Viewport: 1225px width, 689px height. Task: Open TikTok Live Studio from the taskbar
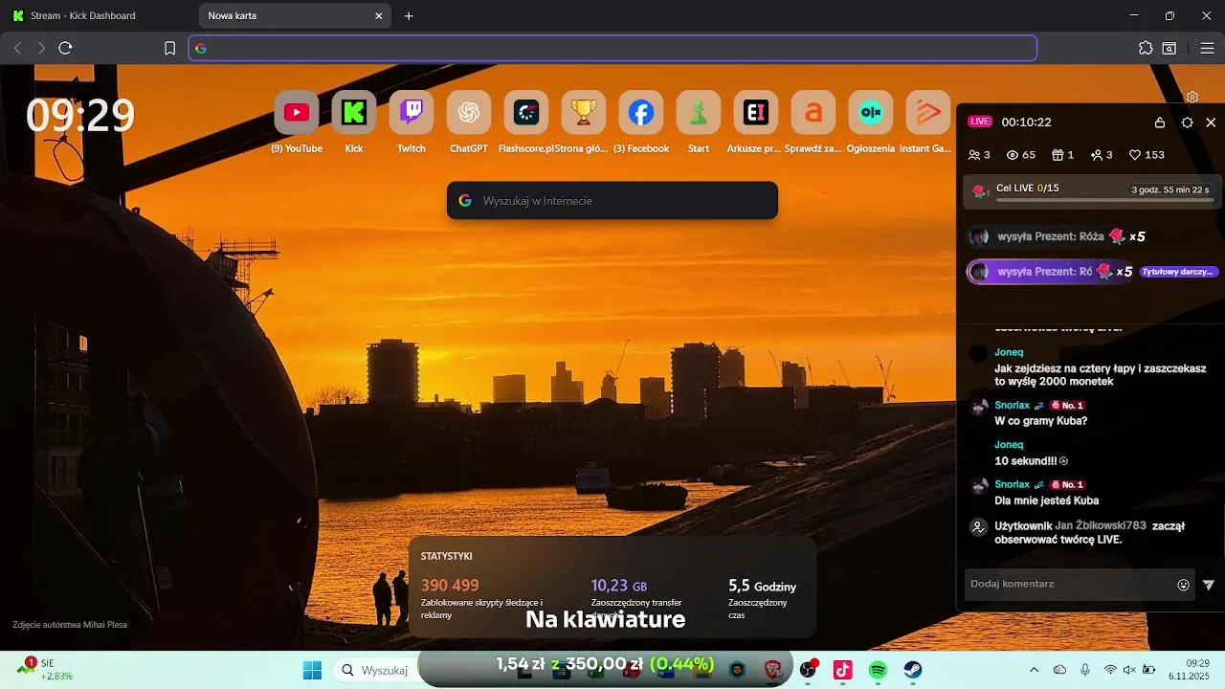click(842, 670)
